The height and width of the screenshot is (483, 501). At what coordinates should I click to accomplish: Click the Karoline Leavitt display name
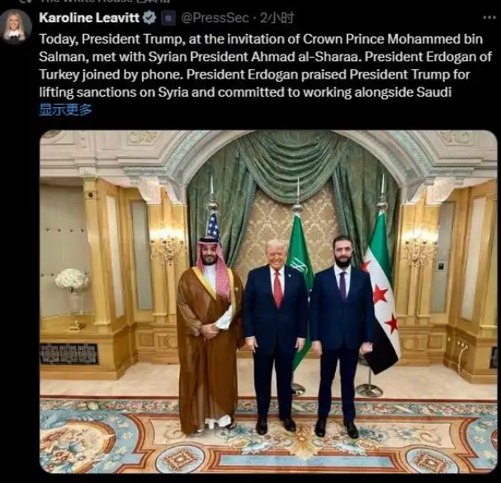89,17
